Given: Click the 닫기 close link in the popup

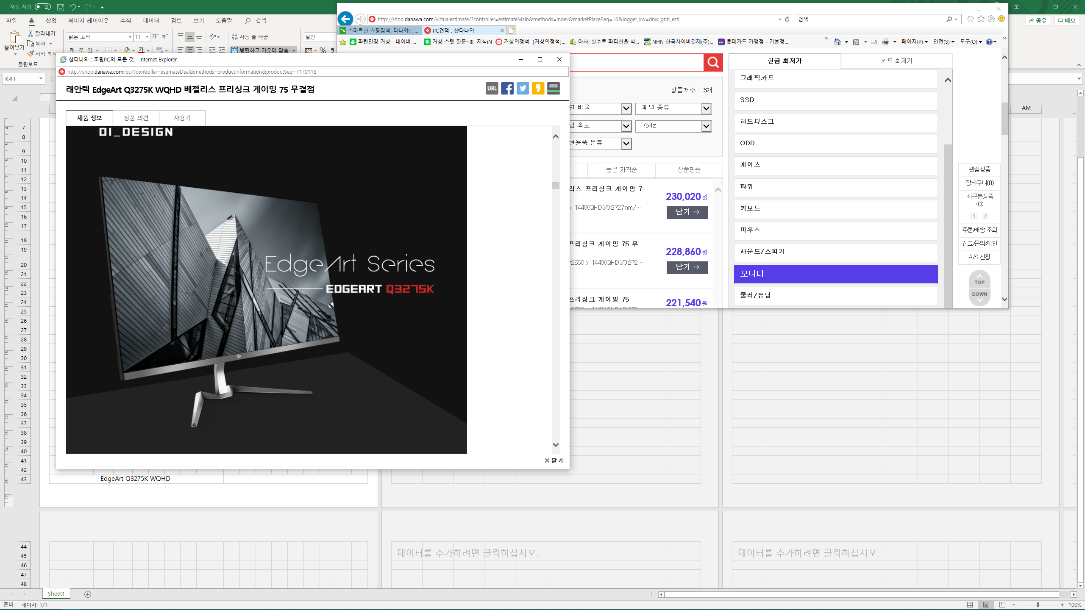Looking at the screenshot, I should tap(554, 460).
